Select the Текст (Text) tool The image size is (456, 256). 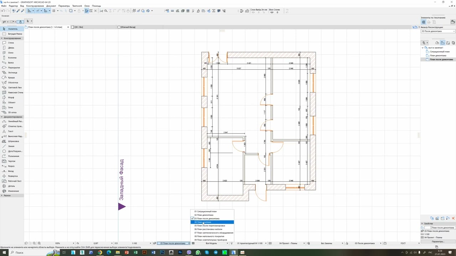point(11,131)
